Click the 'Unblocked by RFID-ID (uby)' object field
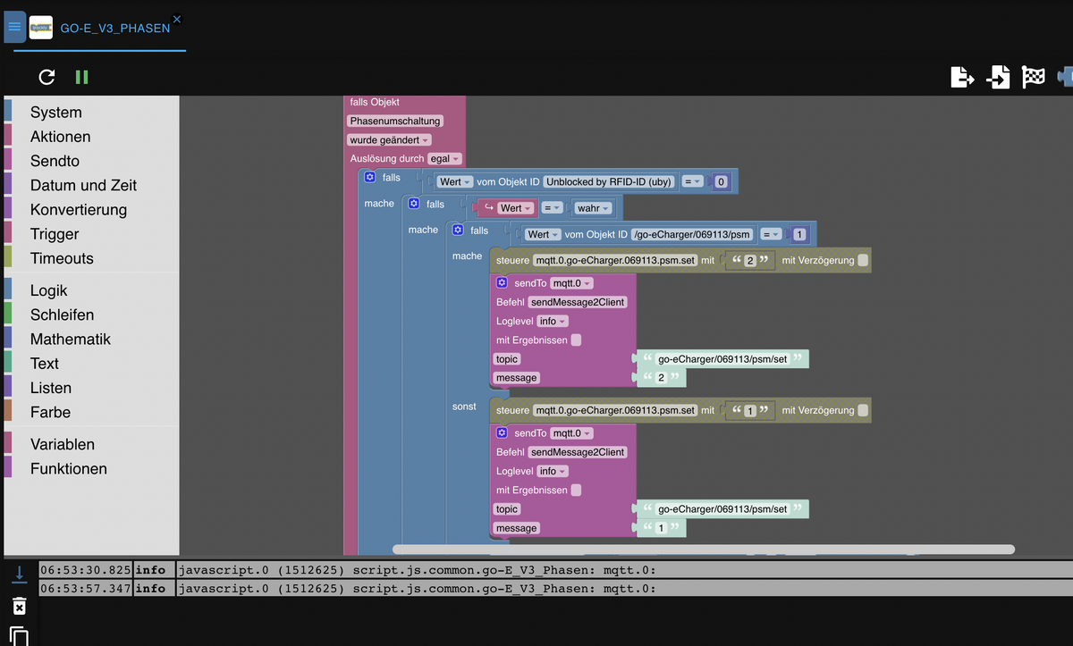The image size is (1073, 646). tap(609, 181)
